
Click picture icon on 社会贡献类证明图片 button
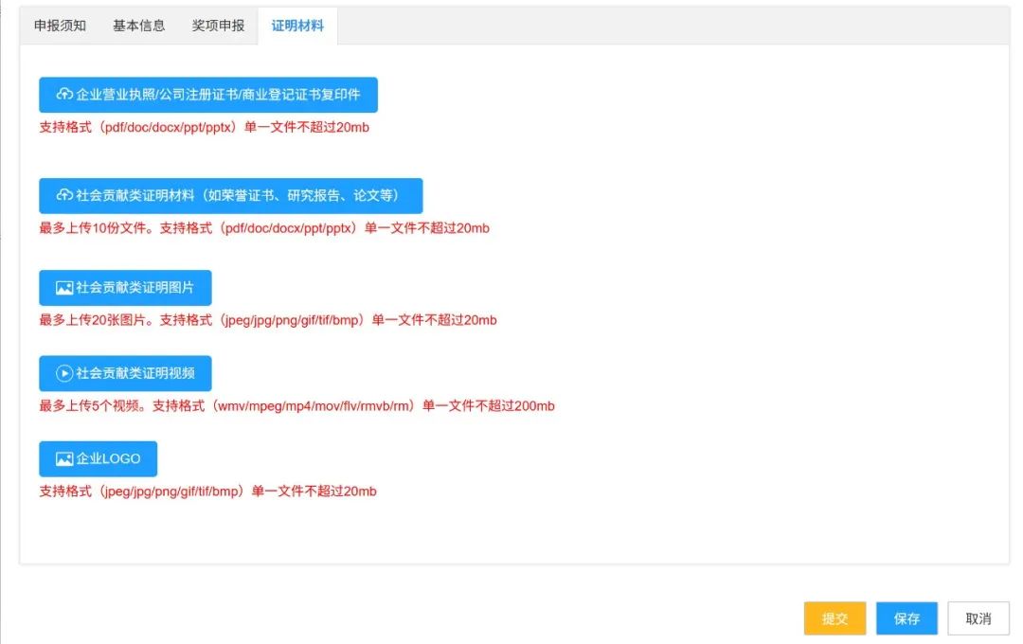64,288
